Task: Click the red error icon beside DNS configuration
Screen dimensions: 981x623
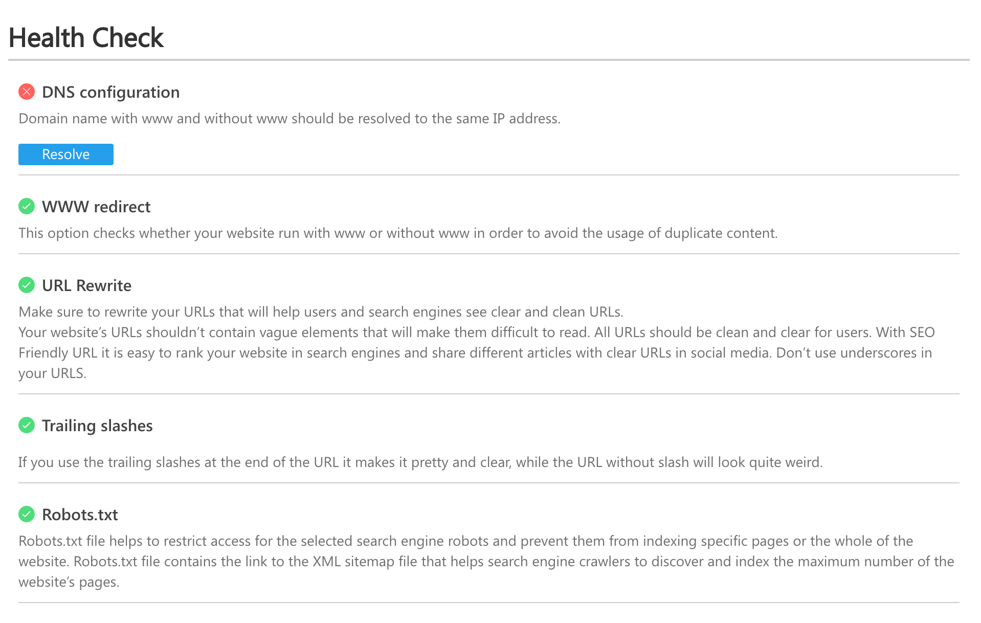Action: 27,92
